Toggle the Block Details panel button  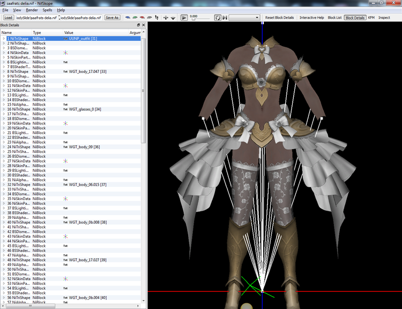355,18
